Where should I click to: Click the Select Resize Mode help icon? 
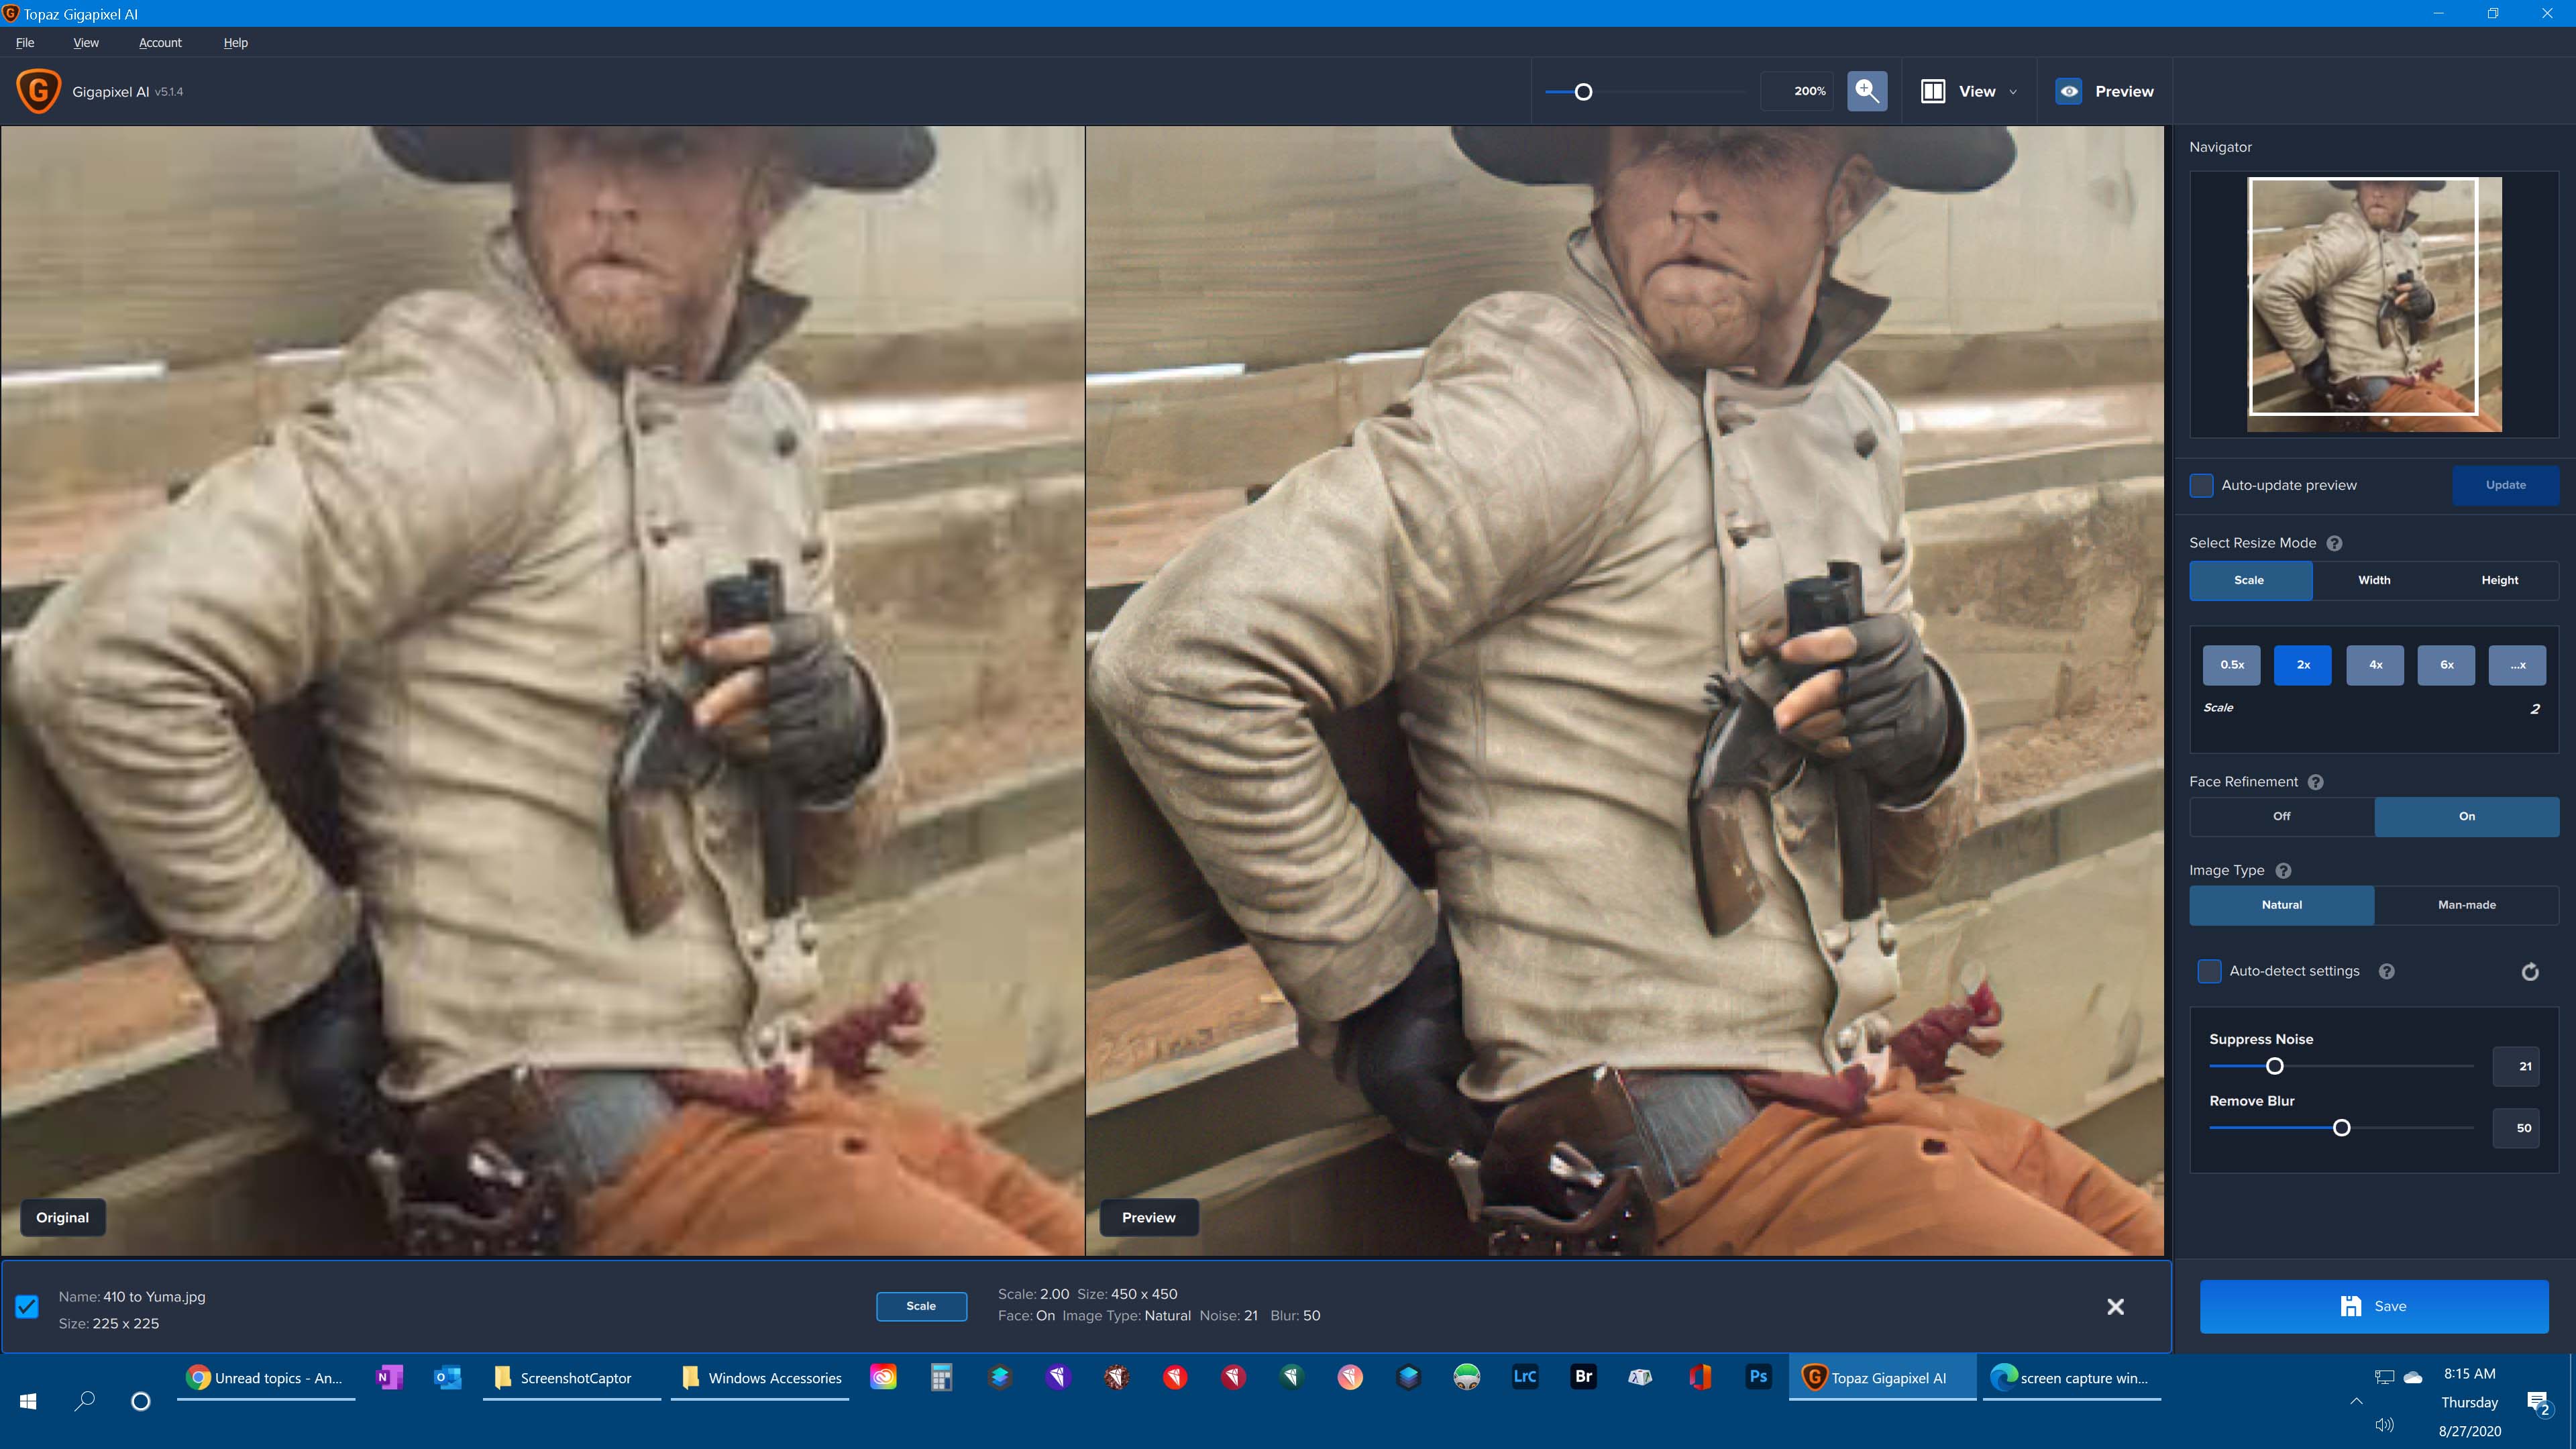pos(2334,543)
